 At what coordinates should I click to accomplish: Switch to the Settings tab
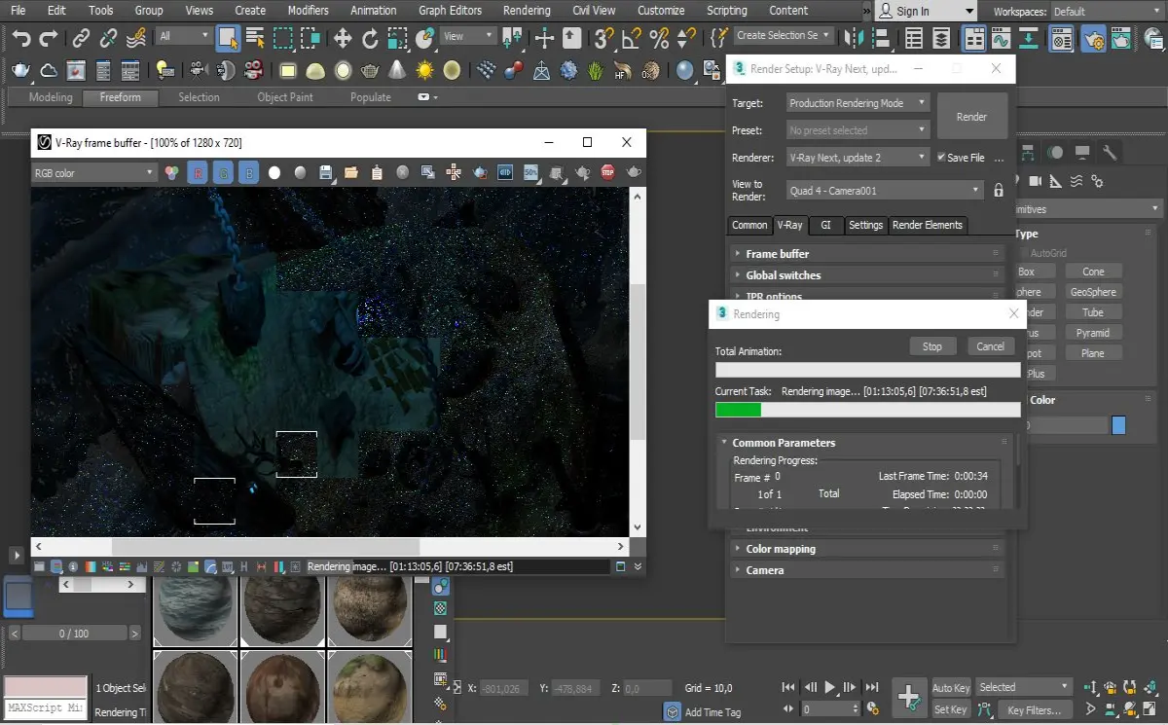click(865, 225)
